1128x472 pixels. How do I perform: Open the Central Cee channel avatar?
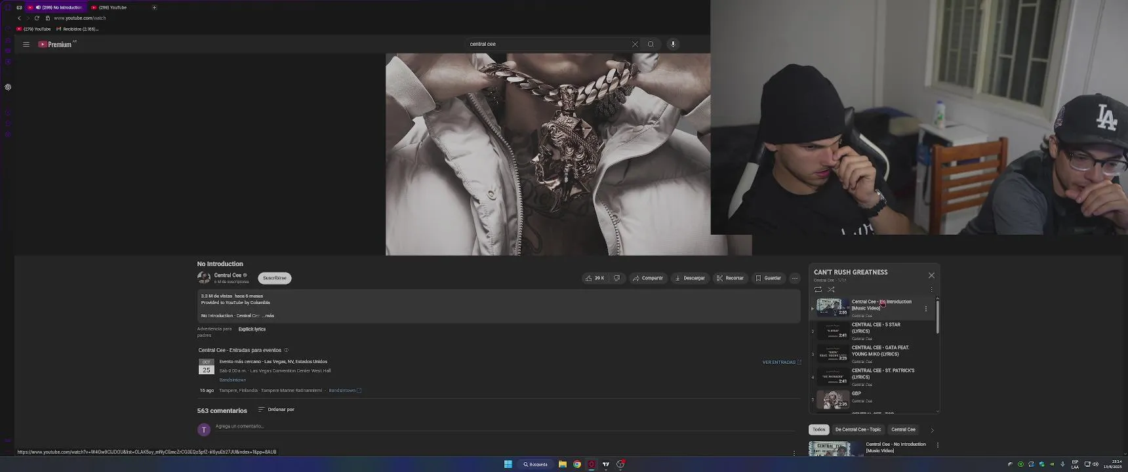pyautogui.click(x=204, y=278)
